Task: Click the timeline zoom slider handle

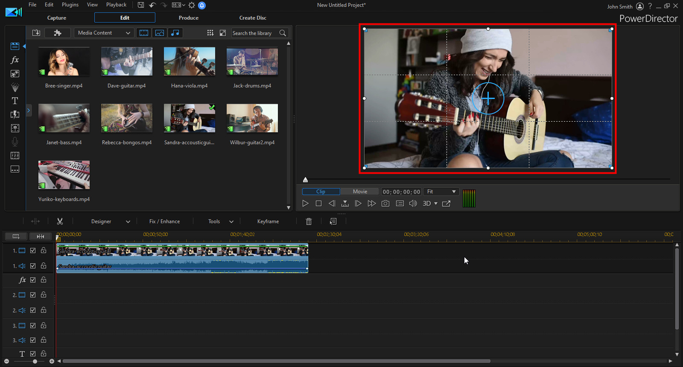Action: click(x=35, y=361)
